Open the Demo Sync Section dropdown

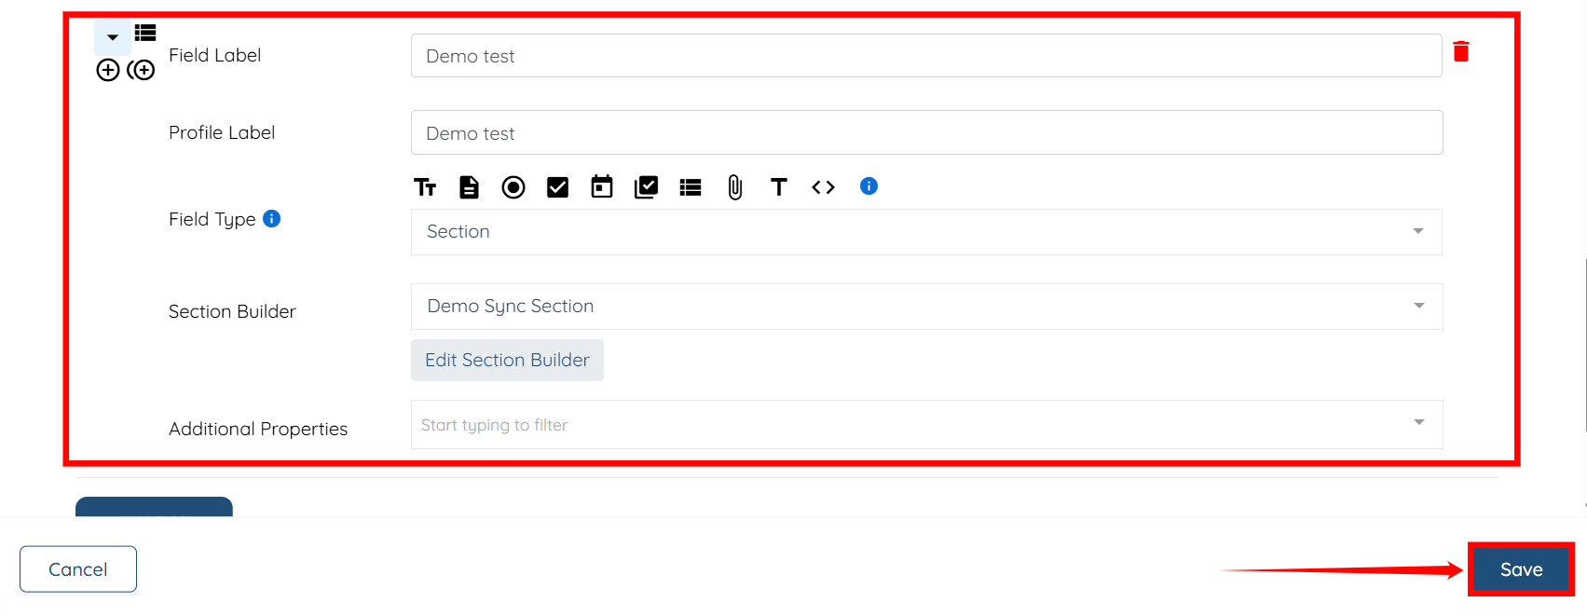925,307
